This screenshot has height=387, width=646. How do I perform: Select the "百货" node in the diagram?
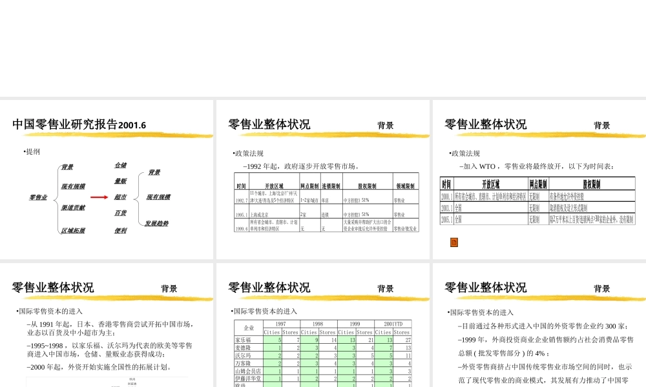(120, 213)
